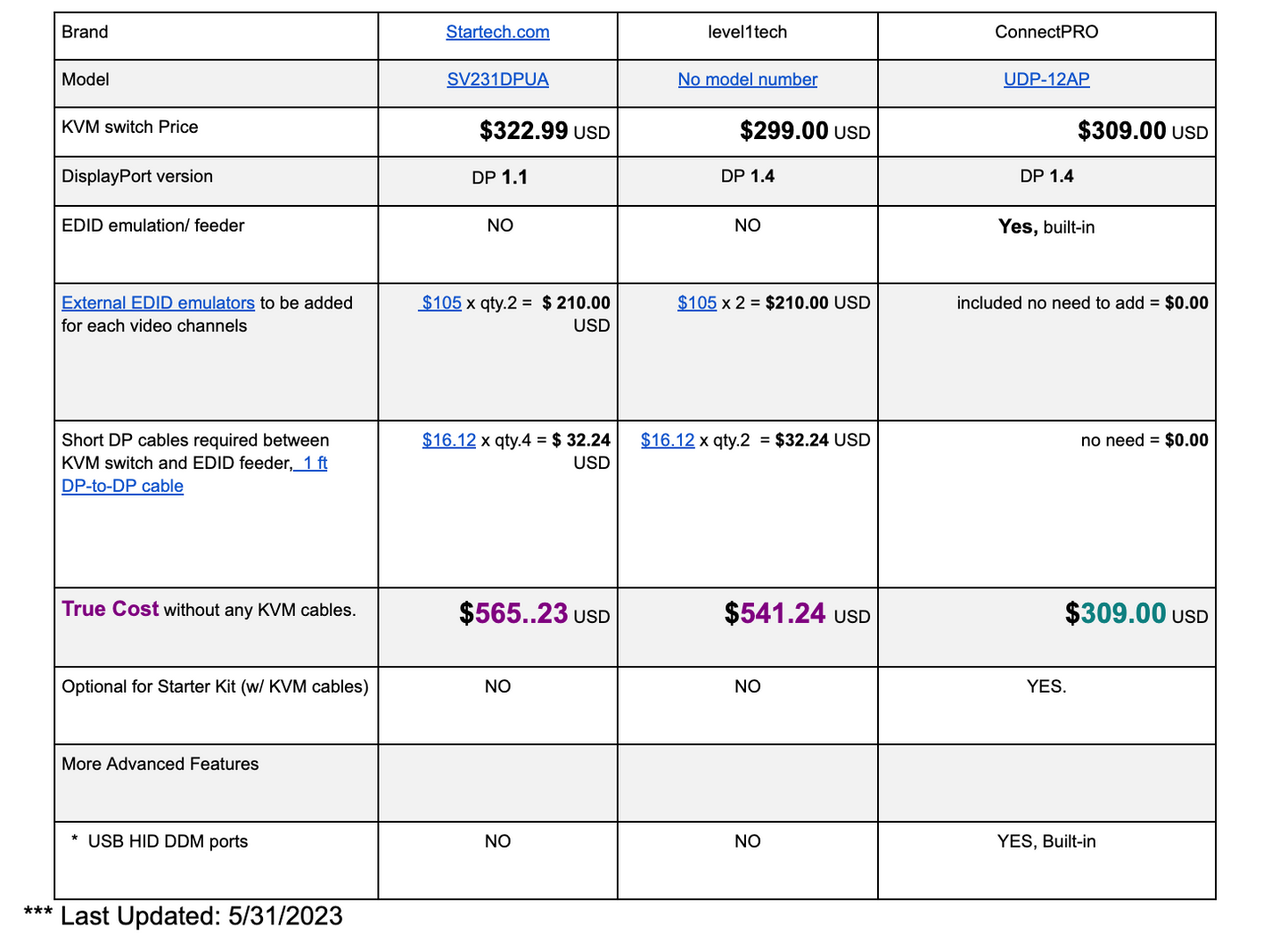Click the "USB HID DDM ports" row label
The image size is (1288, 952).
[168, 841]
